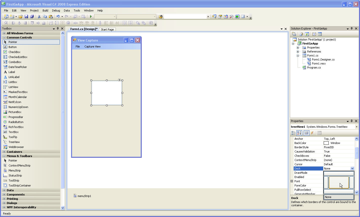Toggle auto-hide pin on Properties panel
Screen dimensions: 360x217
(x=352, y=121)
